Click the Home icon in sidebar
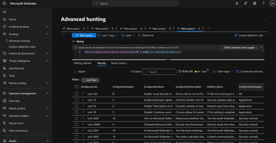 click(4, 19)
